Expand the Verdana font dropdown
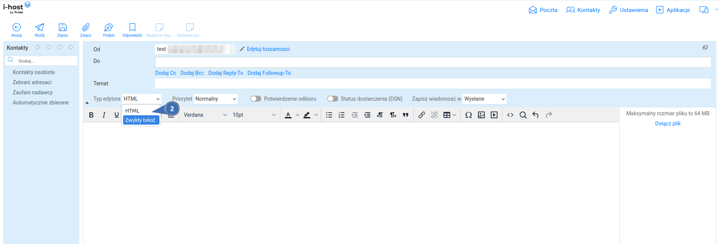 point(205,115)
